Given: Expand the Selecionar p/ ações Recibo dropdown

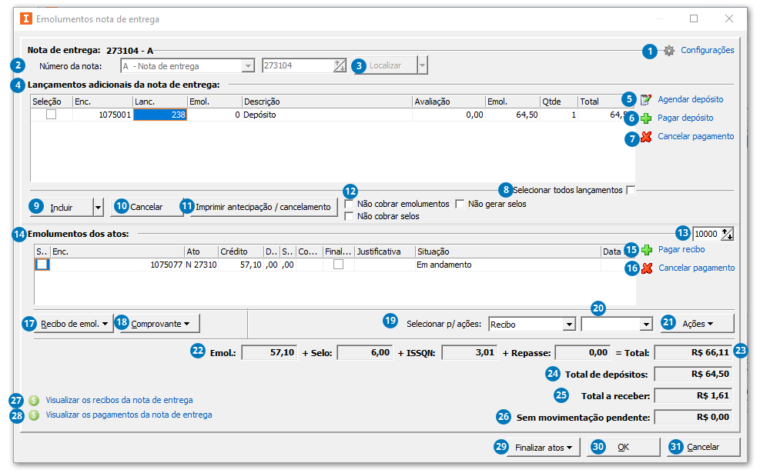Looking at the screenshot, I should point(568,325).
